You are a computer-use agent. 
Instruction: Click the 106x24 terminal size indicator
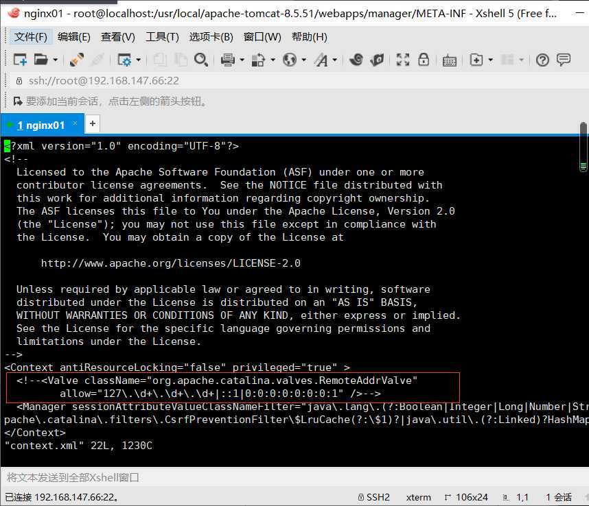click(x=466, y=497)
